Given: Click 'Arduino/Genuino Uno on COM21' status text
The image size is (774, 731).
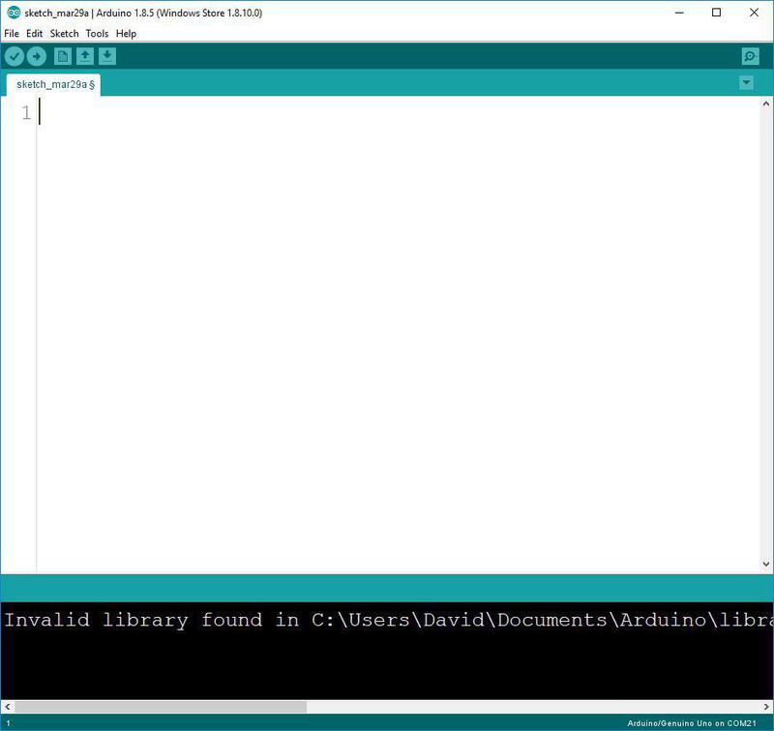Looking at the screenshot, I should 692,723.
